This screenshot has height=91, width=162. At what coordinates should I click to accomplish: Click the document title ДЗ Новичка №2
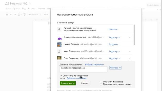click(16, 4)
